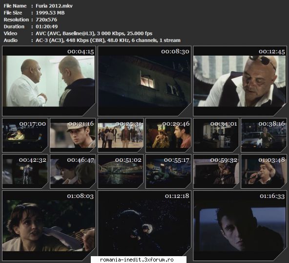Choose the 00:42:32 thumbnail

(25, 171)
